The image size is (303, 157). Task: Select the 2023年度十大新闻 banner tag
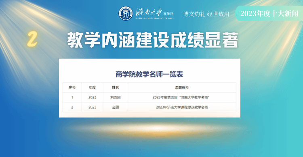tap(269, 13)
